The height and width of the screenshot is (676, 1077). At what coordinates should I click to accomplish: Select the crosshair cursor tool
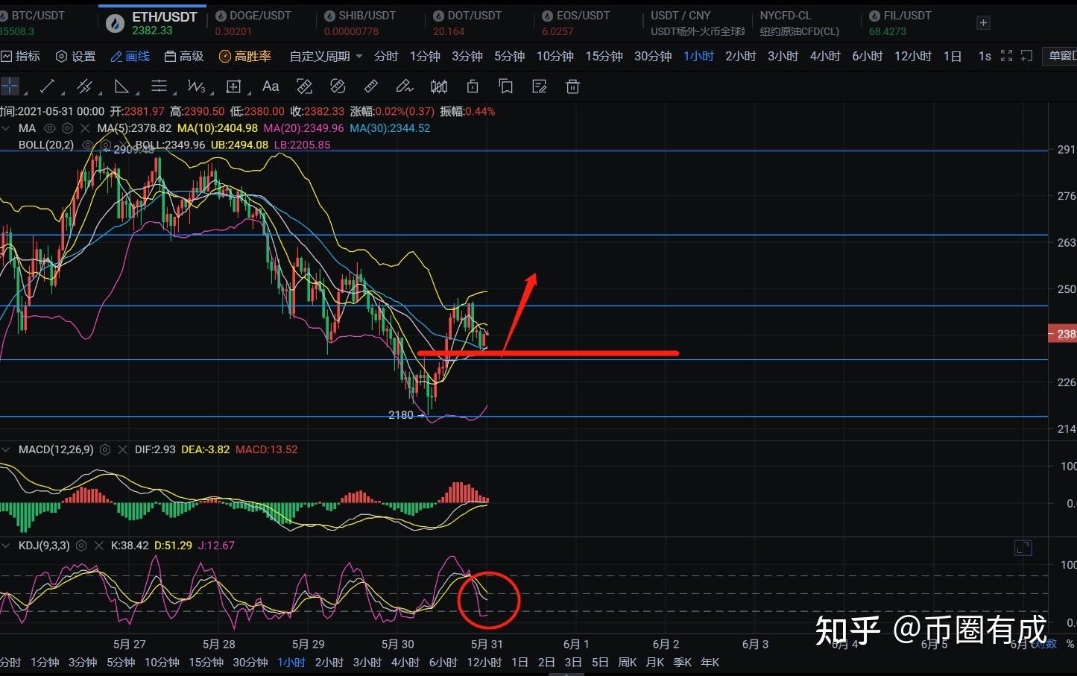9,86
